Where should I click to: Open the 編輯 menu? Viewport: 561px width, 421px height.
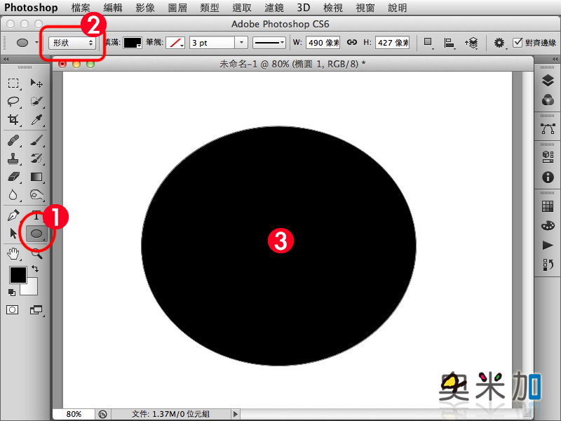[113, 8]
